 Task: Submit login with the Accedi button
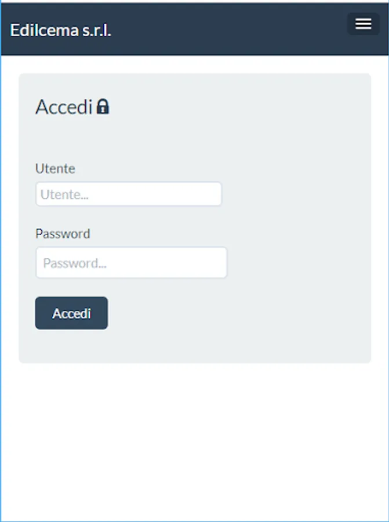(71, 313)
